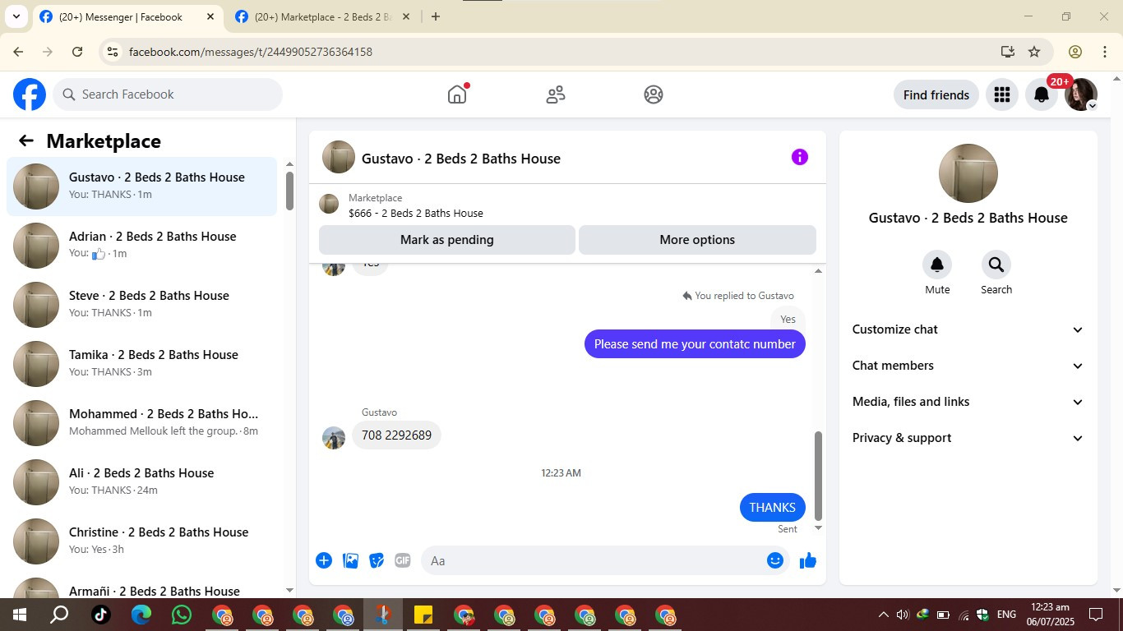Choose a sticker icon
Image resolution: width=1123 pixels, height=631 pixels.
(x=377, y=560)
